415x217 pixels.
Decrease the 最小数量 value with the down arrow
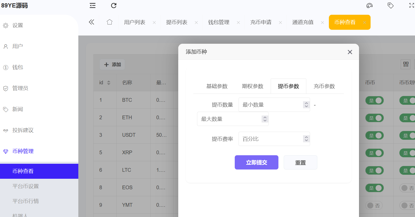tap(306, 106)
